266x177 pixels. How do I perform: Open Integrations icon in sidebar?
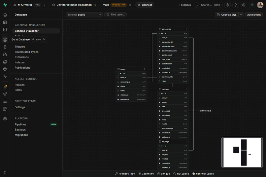[5, 109]
